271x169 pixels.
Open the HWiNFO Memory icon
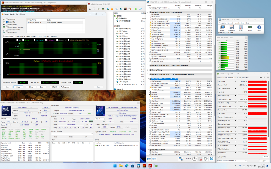coord(250,27)
